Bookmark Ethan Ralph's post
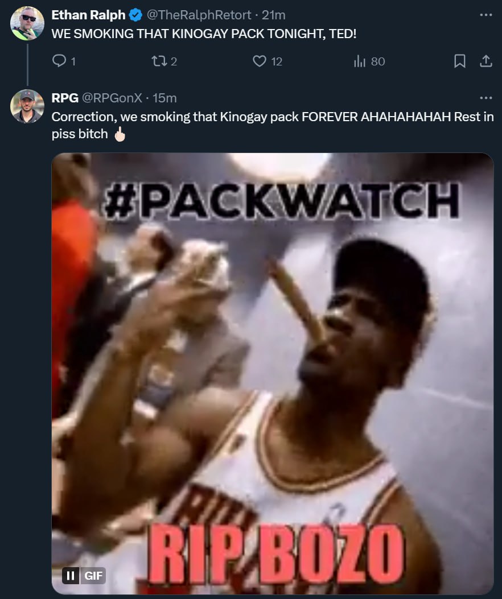The height and width of the screenshot is (599, 502). click(459, 61)
